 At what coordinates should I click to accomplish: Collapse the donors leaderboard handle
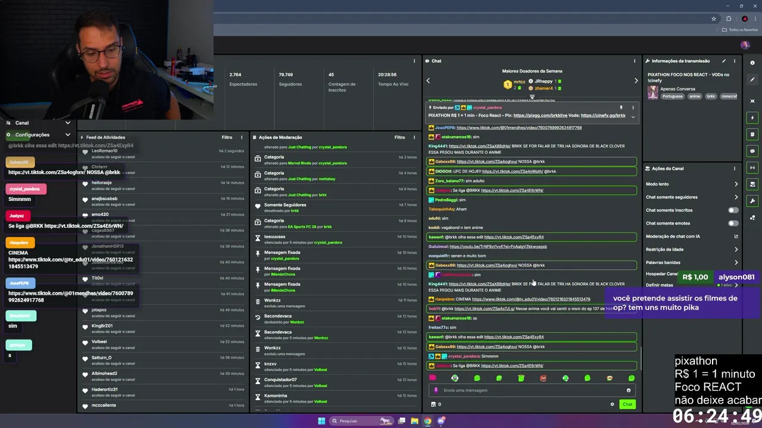pos(532,96)
